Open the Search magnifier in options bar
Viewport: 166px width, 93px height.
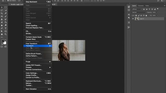tap(158, 1)
